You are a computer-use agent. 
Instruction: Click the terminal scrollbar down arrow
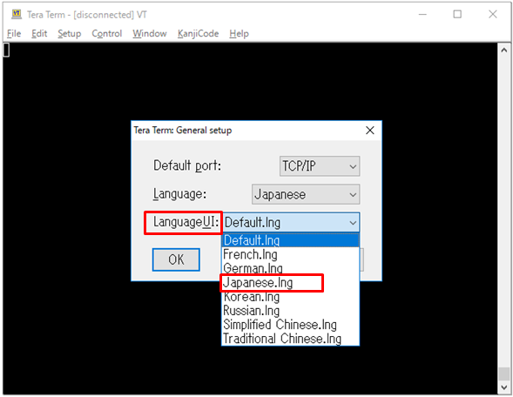tap(503, 387)
